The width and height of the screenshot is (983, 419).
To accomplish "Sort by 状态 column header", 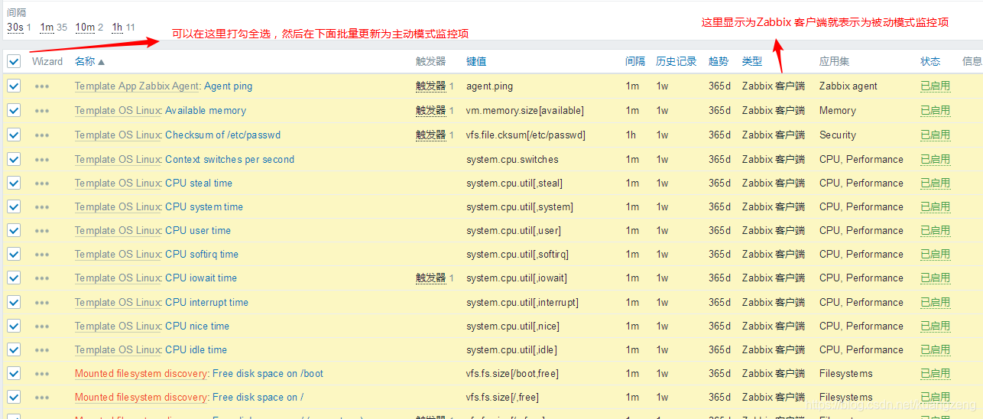I will point(930,62).
